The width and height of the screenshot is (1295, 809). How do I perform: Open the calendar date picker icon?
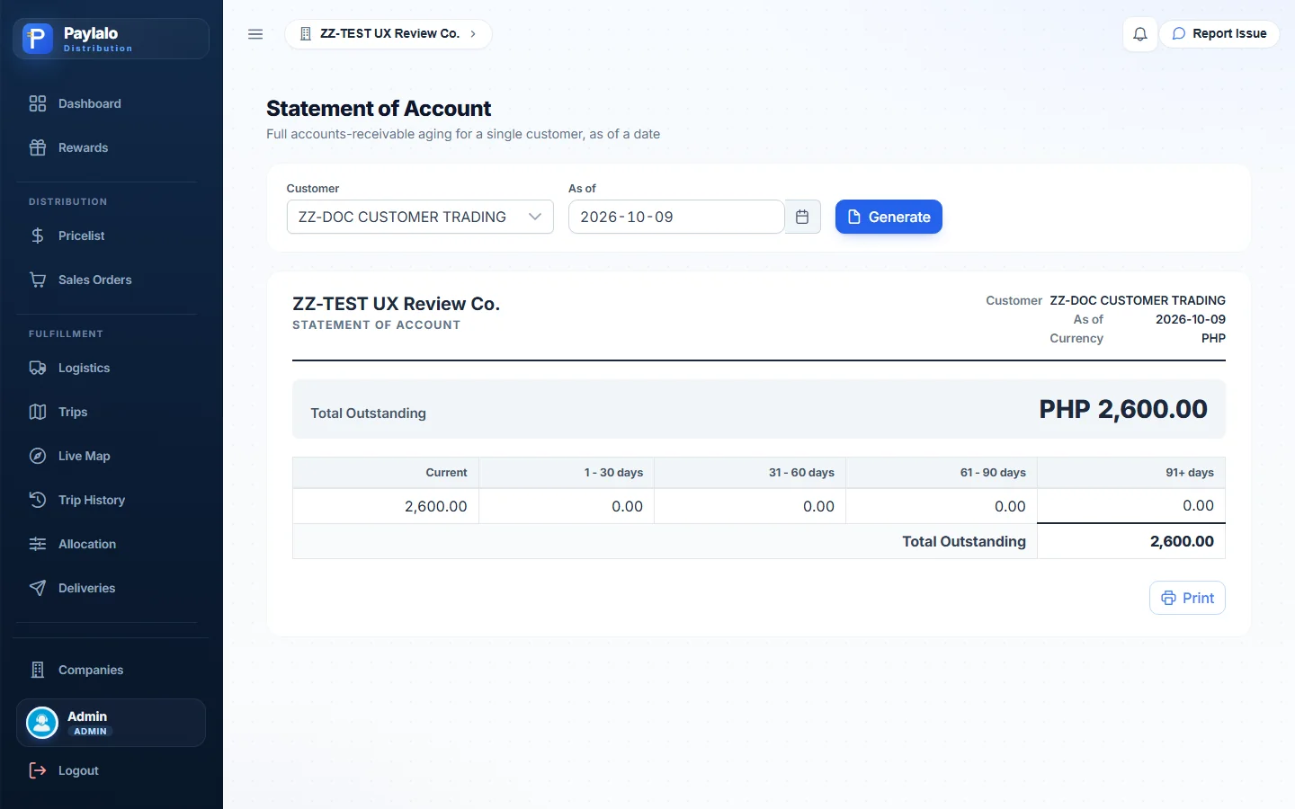pyautogui.click(x=802, y=217)
